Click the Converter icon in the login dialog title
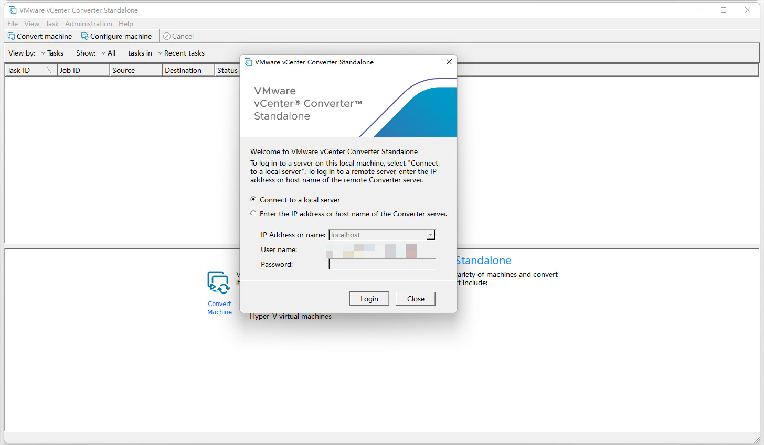764x445 pixels. (x=248, y=62)
